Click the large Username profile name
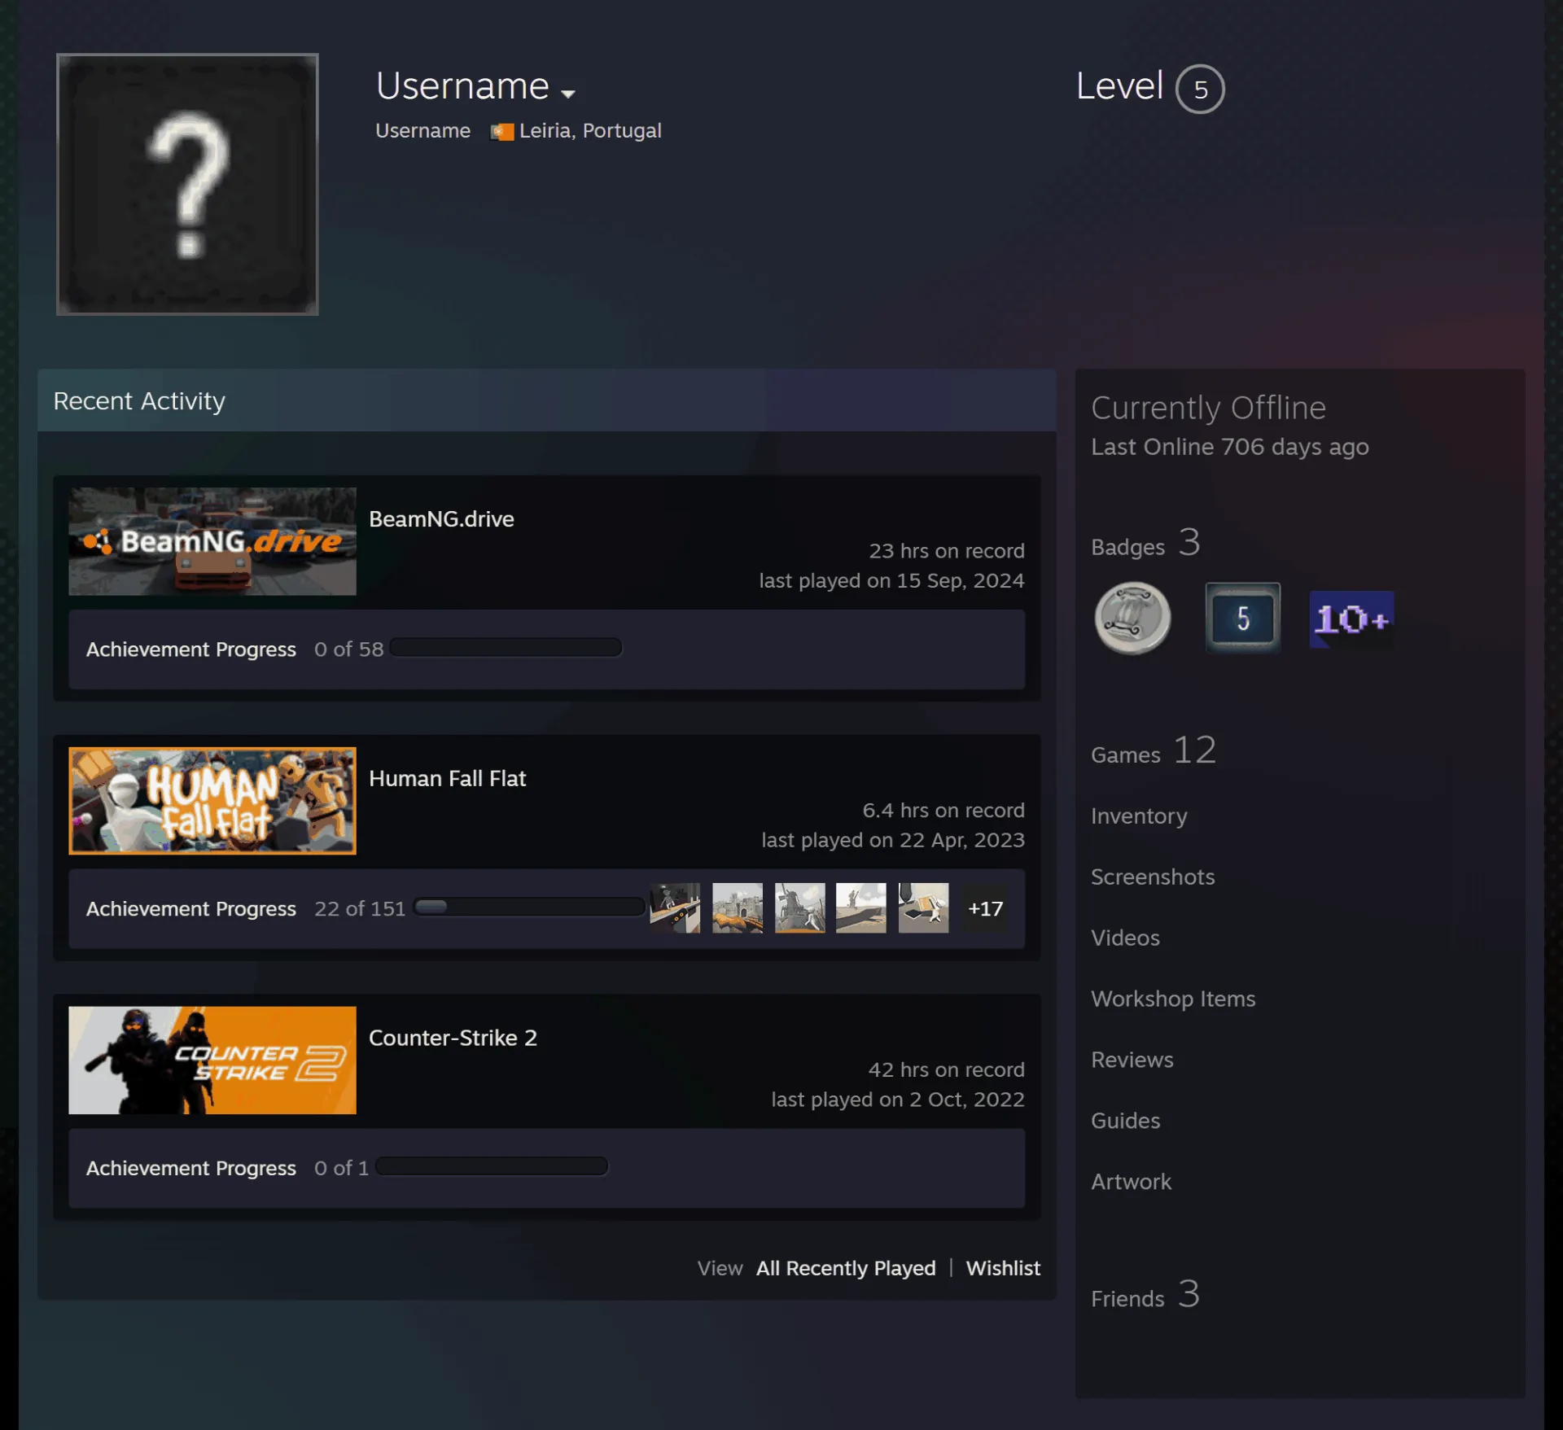Viewport: 1563px width, 1430px height. (x=462, y=86)
